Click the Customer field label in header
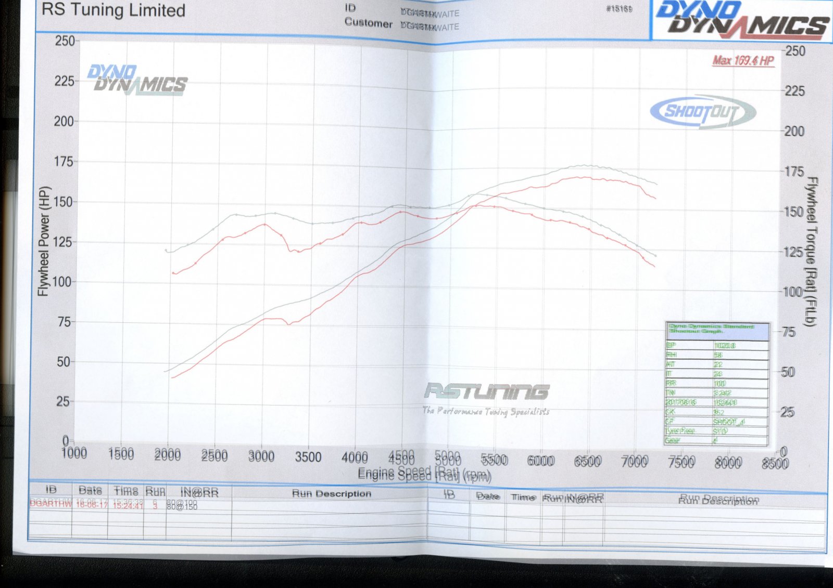833x588 pixels. (x=368, y=23)
